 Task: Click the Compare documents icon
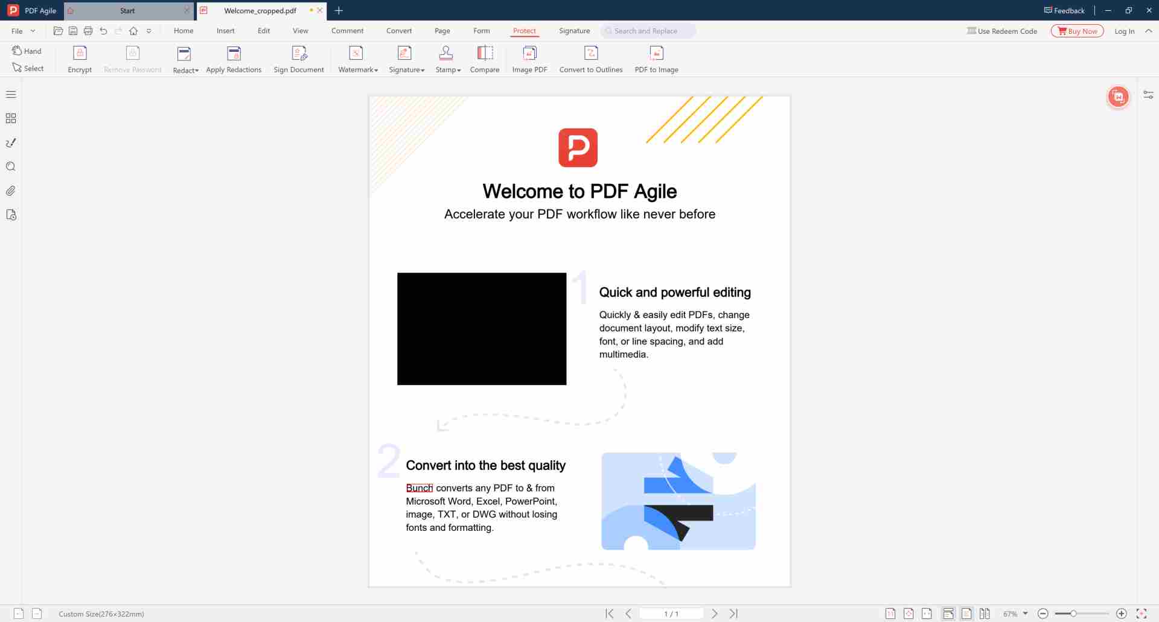click(485, 54)
